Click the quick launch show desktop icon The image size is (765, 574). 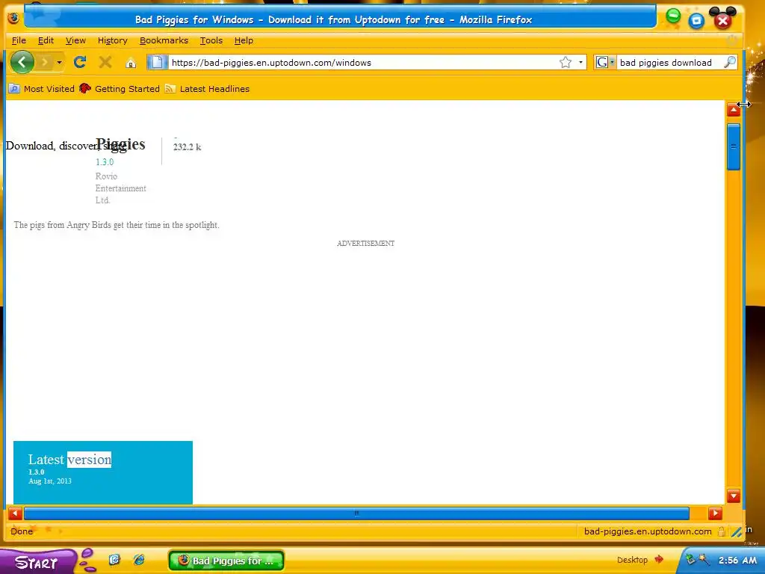pos(114,559)
